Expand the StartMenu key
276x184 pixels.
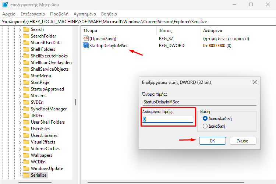tap(20, 76)
